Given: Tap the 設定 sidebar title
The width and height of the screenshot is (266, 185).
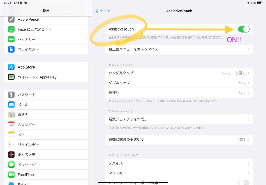Looking at the screenshot, I should (x=46, y=11).
